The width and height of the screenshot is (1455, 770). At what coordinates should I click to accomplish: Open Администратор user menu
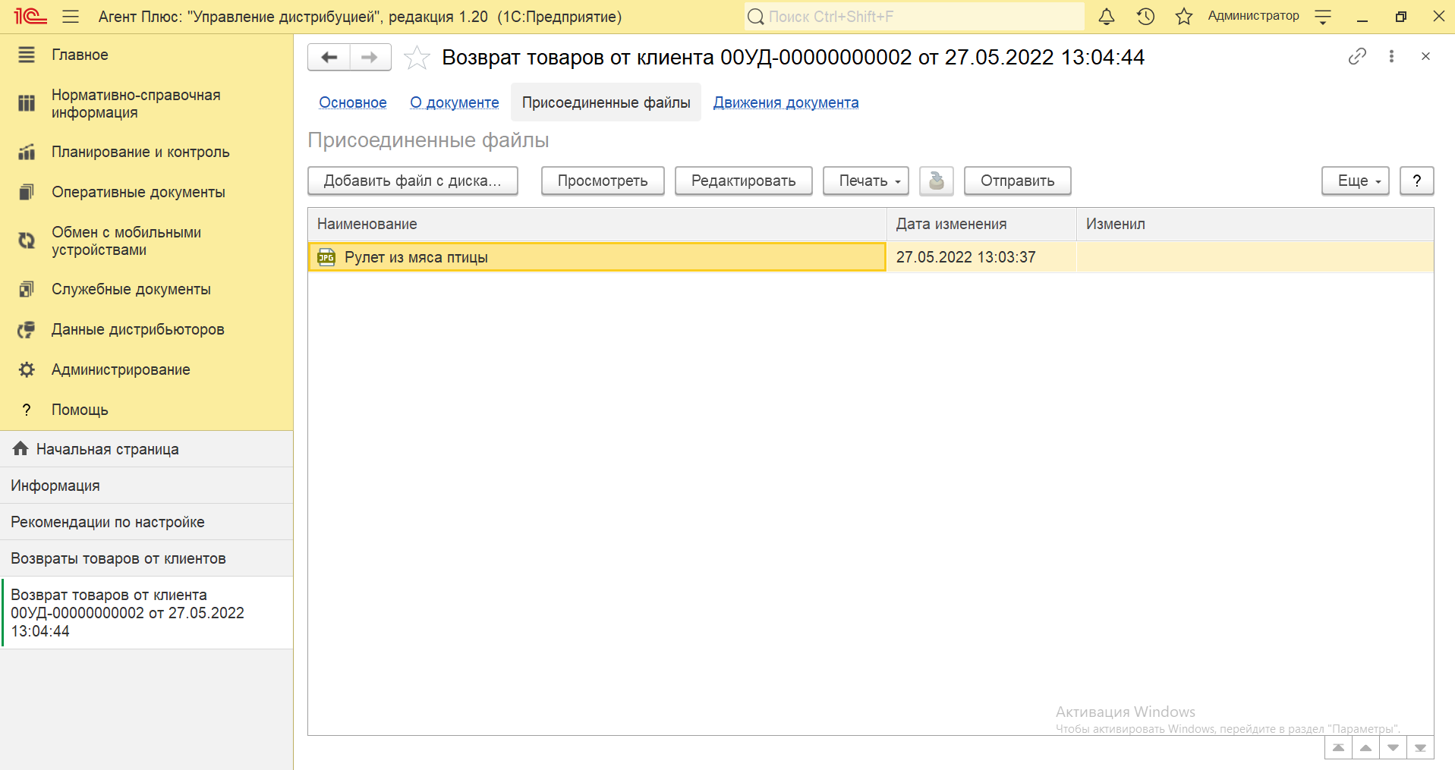(x=1253, y=16)
